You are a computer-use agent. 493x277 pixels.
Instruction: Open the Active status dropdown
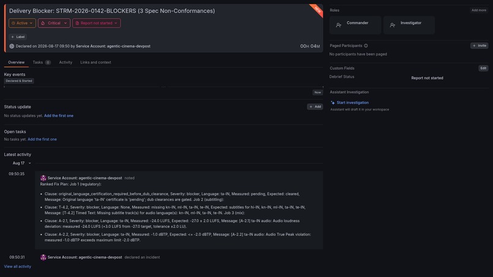point(22,23)
